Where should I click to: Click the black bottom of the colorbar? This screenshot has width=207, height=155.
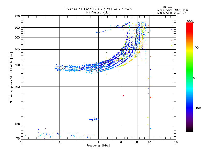(x=189, y=130)
